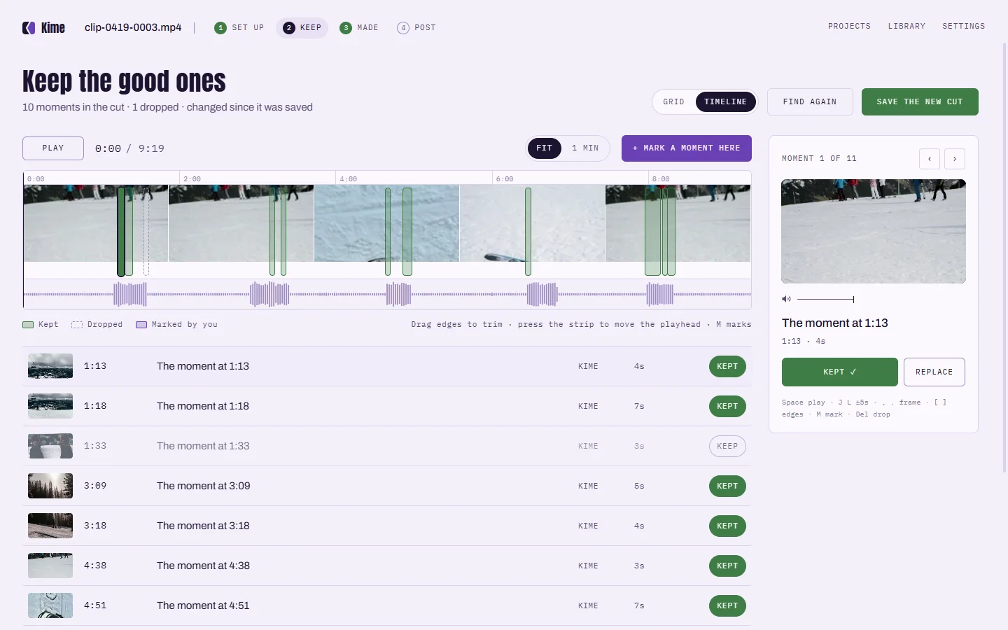
Task: Click the audio waveform track
Action: pos(387,295)
